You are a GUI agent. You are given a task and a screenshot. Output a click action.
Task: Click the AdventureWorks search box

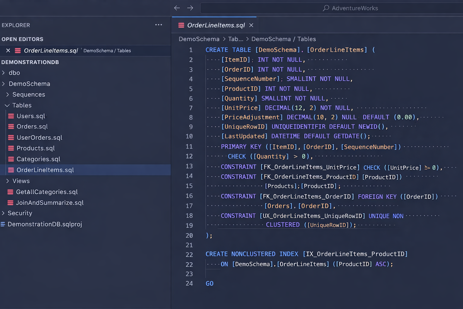click(x=354, y=8)
